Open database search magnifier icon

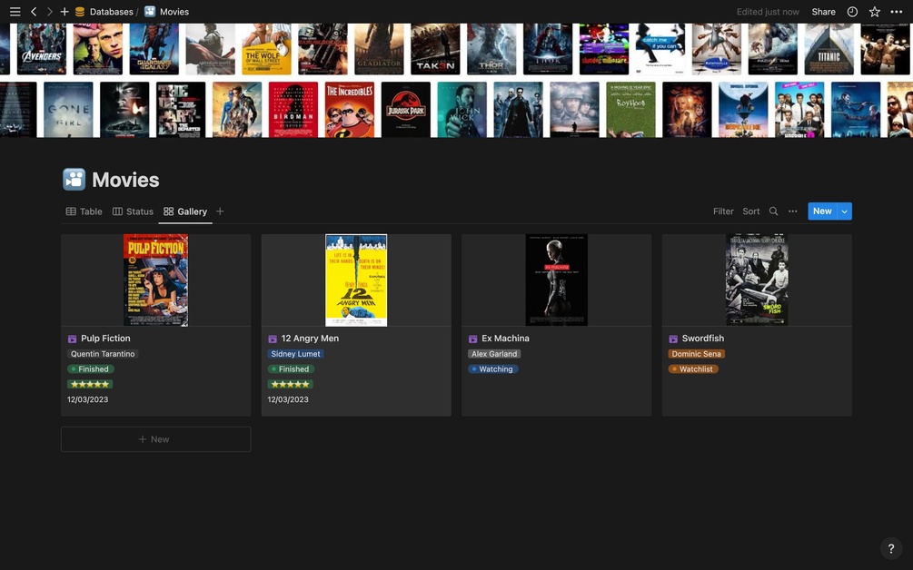point(774,211)
